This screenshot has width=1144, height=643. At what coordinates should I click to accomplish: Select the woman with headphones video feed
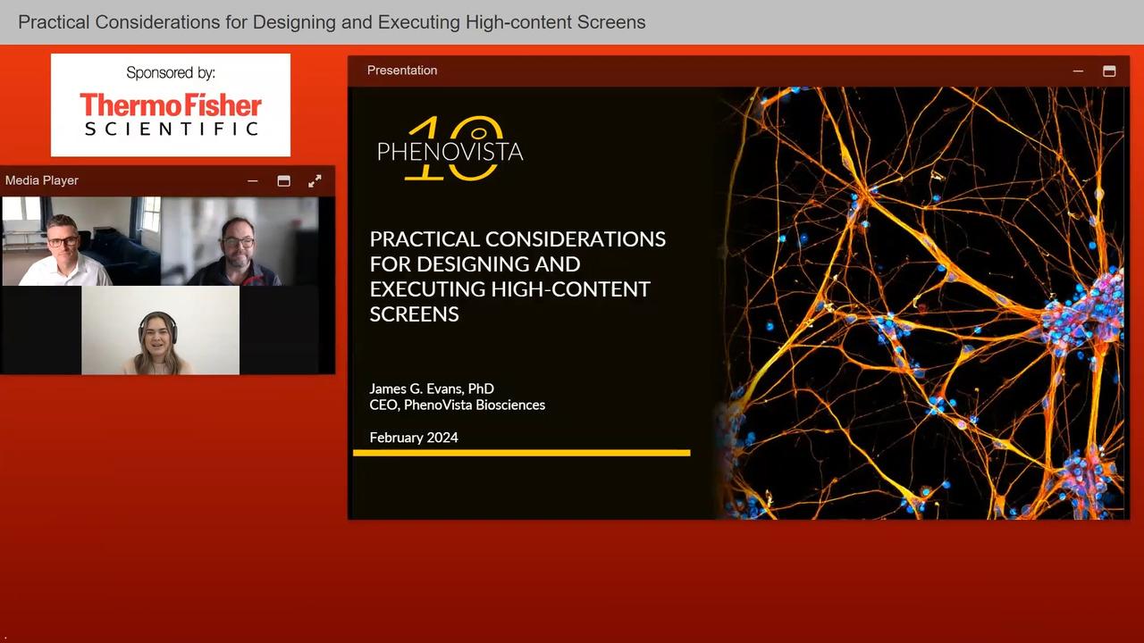tap(160, 330)
